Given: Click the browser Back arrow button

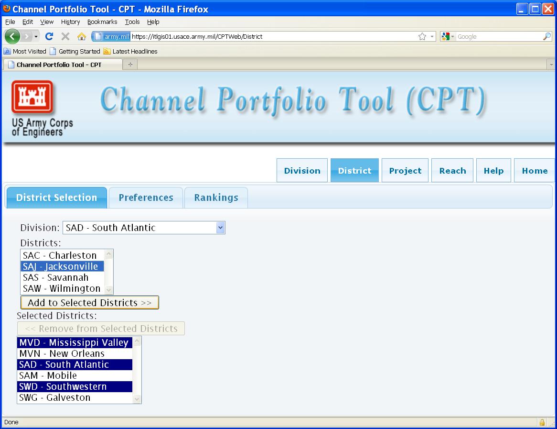Looking at the screenshot, I should 12,36.
